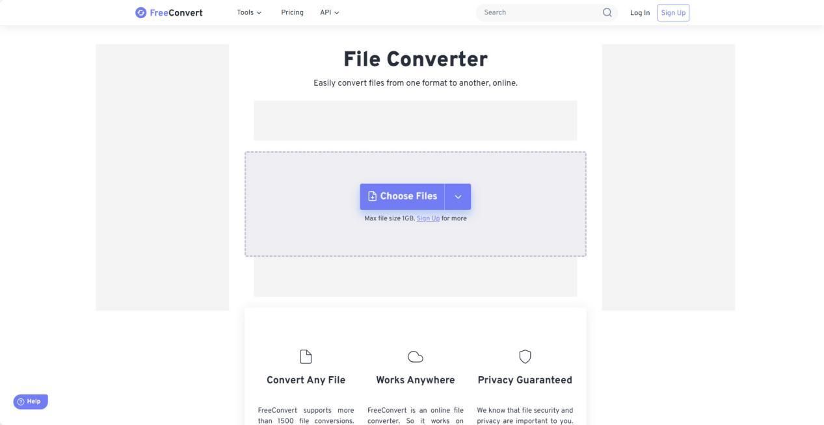The image size is (824, 425).
Task: Click the search magnifier icon
Action: tap(607, 12)
